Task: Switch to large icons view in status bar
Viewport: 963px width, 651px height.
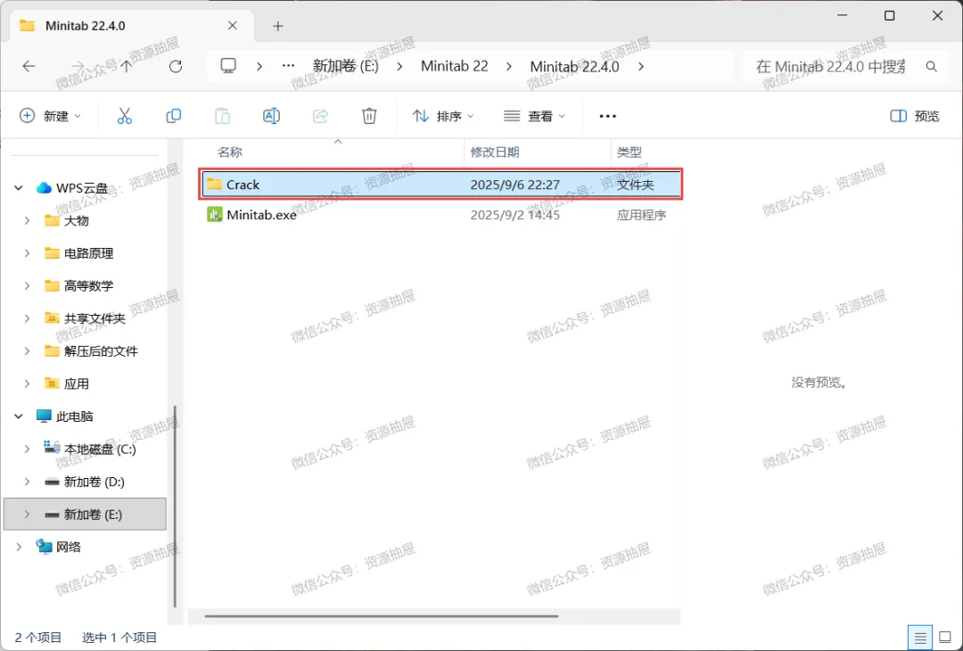Action: click(x=945, y=639)
